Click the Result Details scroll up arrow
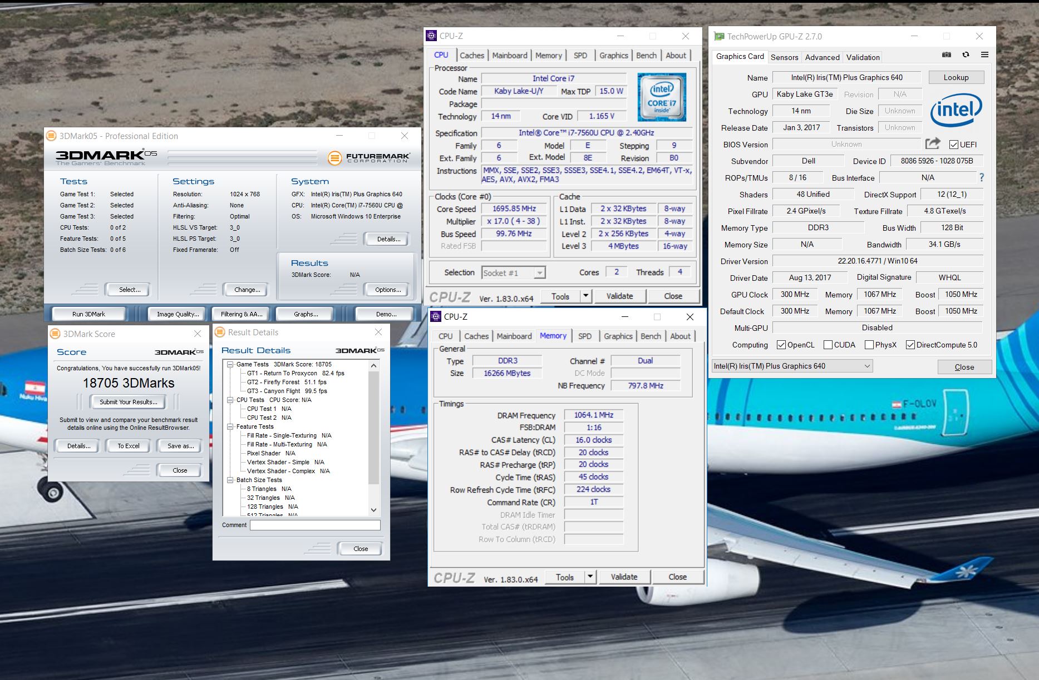The width and height of the screenshot is (1039, 680). pos(373,366)
